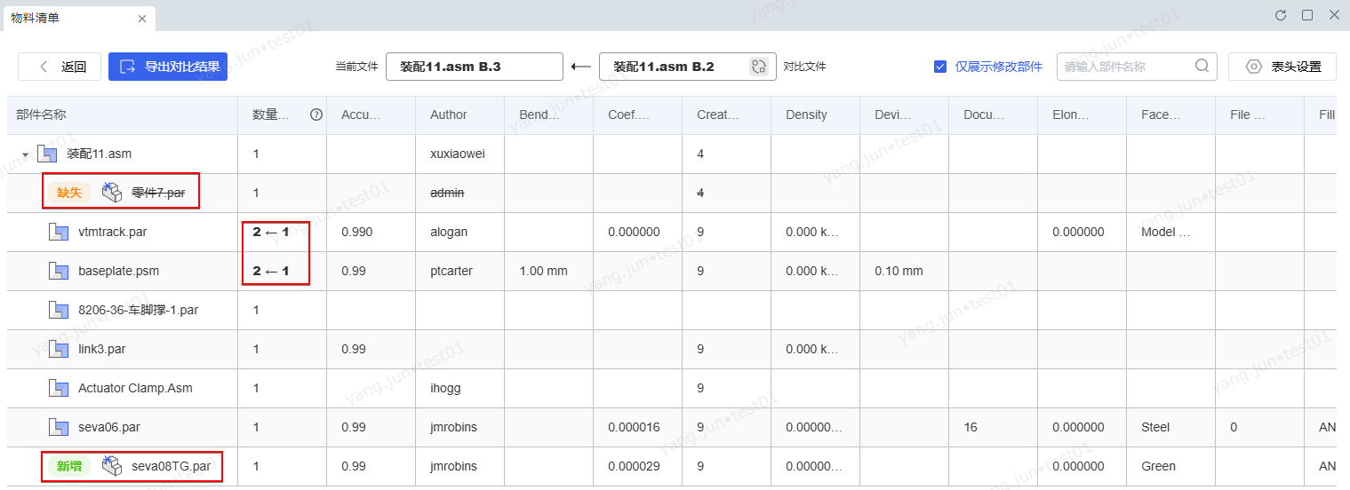This screenshot has width=1350, height=490.
Task: Click the part name search input field
Action: point(1124,67)
